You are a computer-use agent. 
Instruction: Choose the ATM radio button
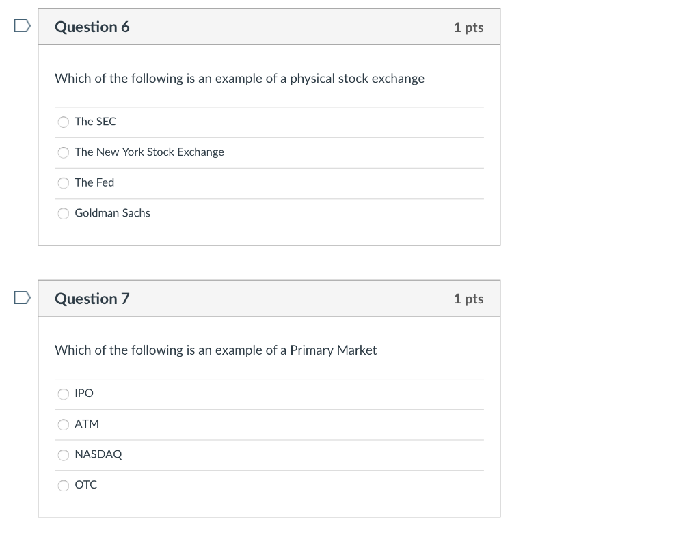pyautogui.click(x=64, y=424)
